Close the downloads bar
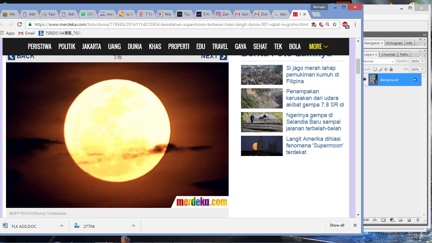This screenshot has height=243, width=432. coord(355,225)
